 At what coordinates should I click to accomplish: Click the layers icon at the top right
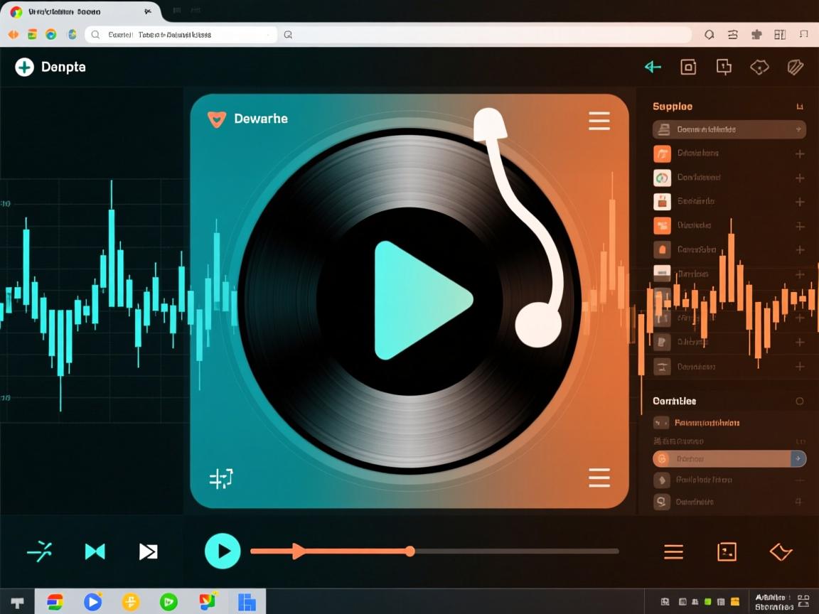(795, 67)
